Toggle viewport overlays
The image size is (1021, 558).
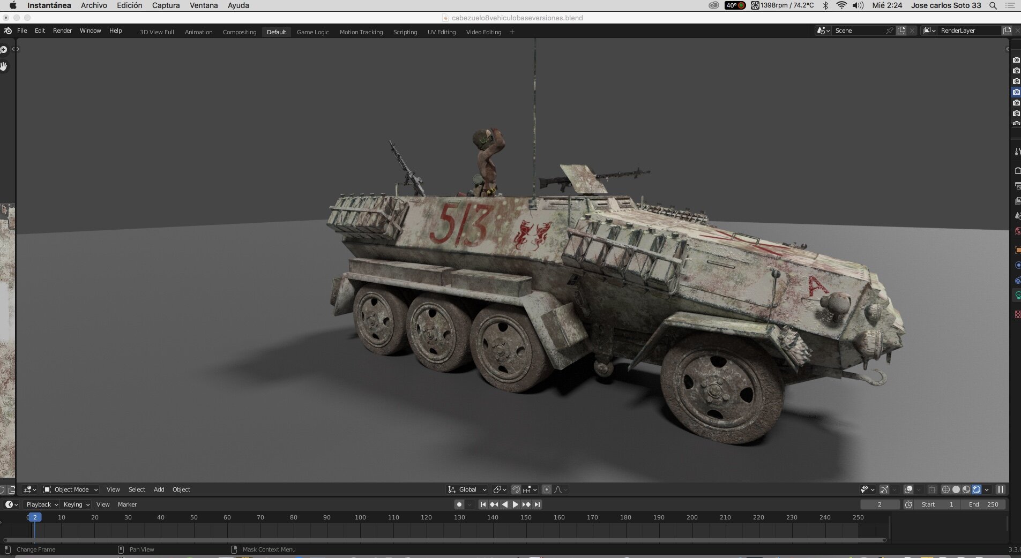pyautogui.click(x=908, y=489)
